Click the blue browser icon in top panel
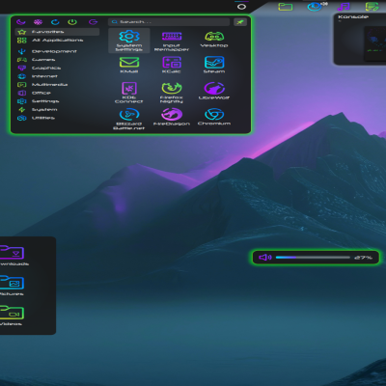 (x=315, y=7)
